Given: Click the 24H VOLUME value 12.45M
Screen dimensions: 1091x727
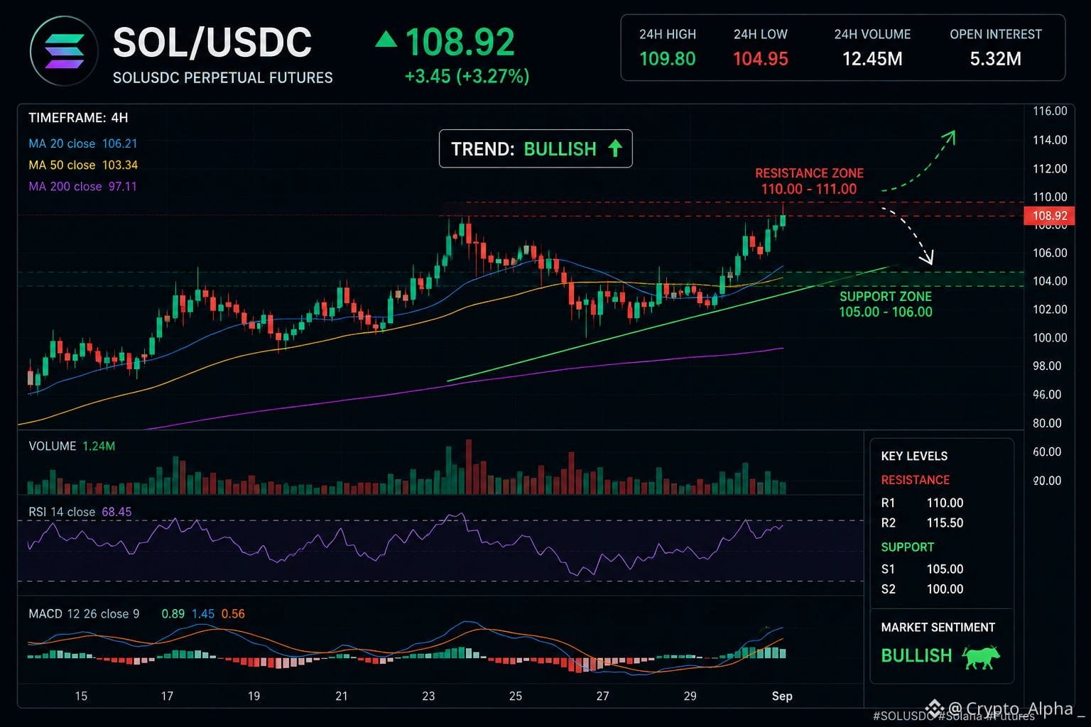Looking at the screenshot, I should coord(872,59).
